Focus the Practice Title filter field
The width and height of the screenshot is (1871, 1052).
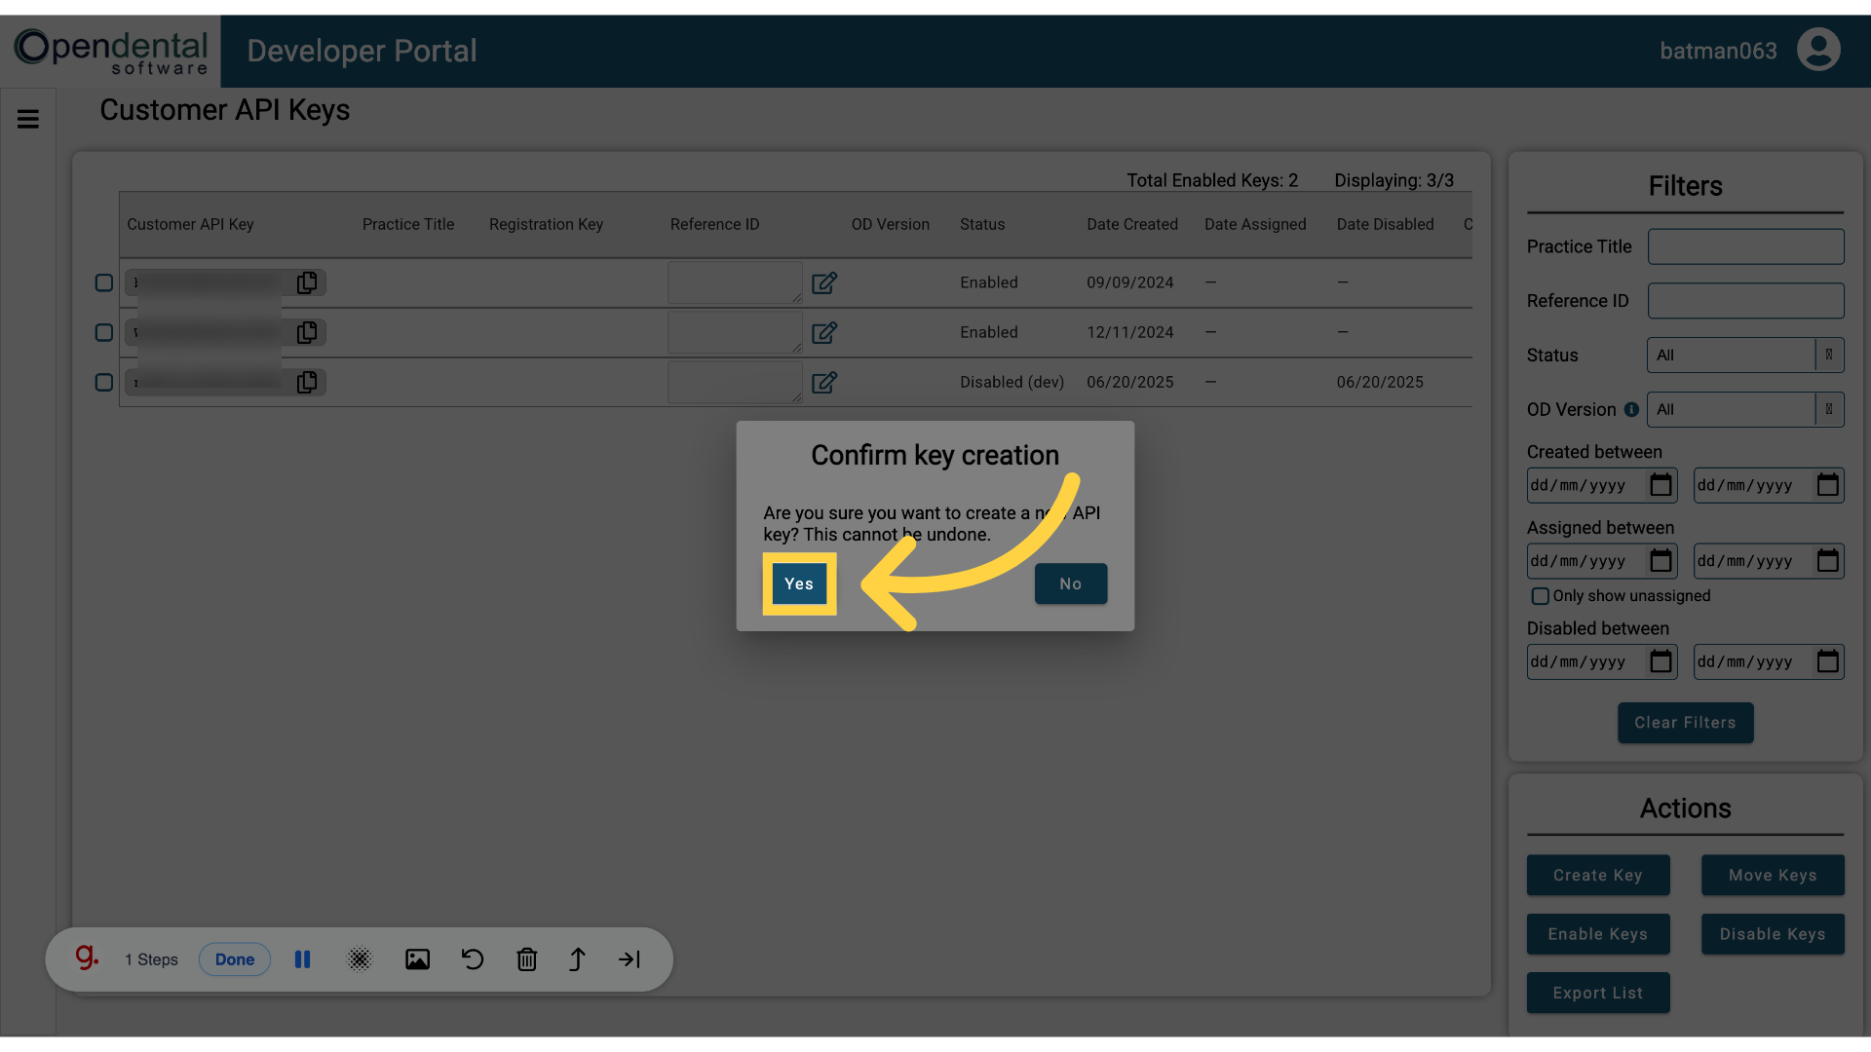tap(1745, 246)
